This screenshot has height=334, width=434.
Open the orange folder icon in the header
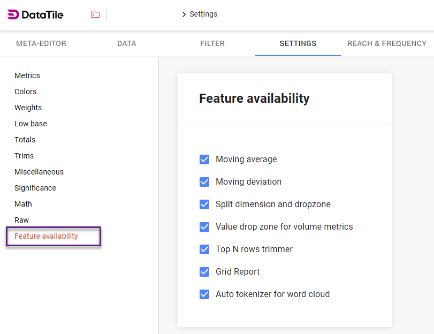pyautogui.click(x=95, y=14)
